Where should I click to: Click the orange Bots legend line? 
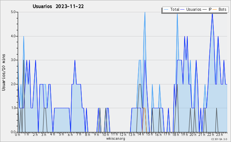[215, 10]
